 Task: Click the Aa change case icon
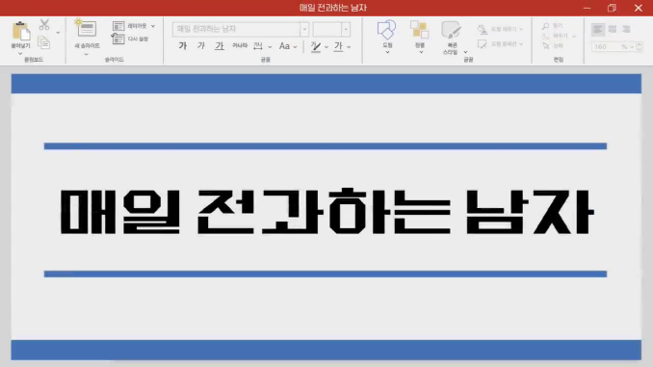tap(284, 46)
